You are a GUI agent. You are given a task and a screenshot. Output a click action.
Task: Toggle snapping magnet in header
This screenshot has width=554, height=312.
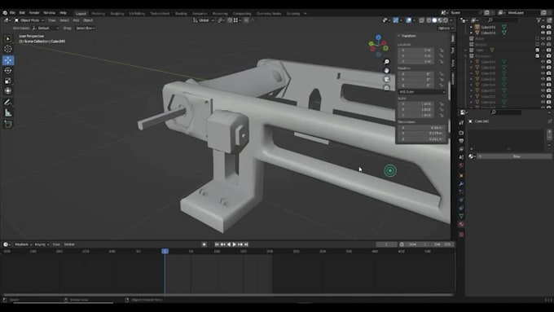[230, 20]
